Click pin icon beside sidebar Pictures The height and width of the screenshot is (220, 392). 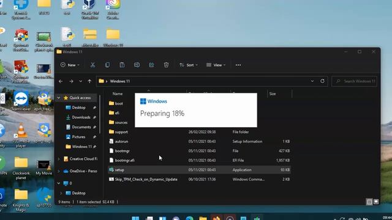(x=94, y=137)
